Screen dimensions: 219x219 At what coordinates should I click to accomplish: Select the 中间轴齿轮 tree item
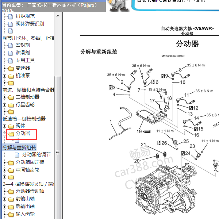click(27, 170)
